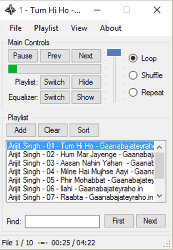Open the Playlist menu
Image resolution: width=173 pixels, height=250 pixels.
tap(46, 28)
